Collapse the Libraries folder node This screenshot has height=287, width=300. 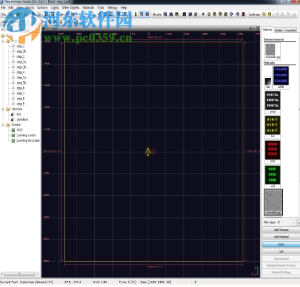click(x=3, y=110)
